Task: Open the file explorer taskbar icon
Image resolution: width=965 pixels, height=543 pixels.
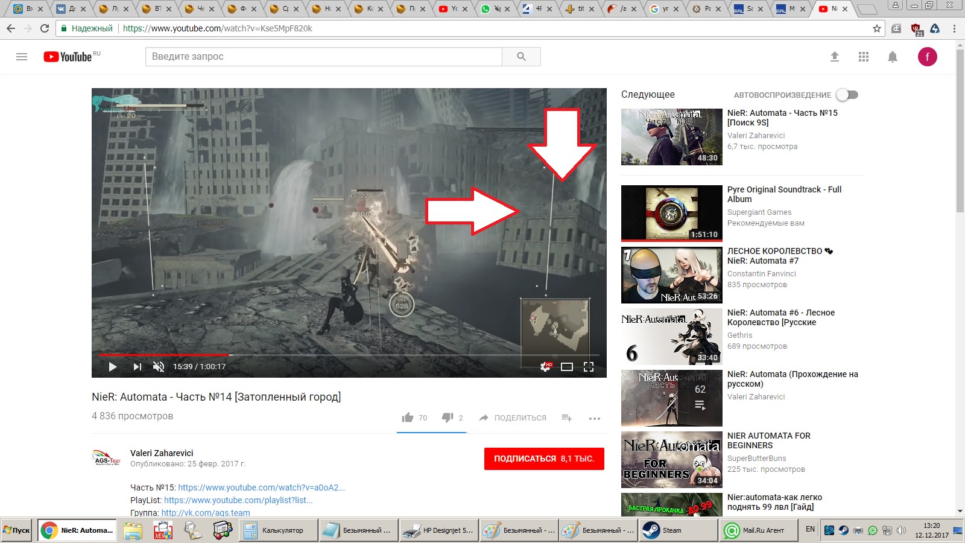Action: pos(133,530)
